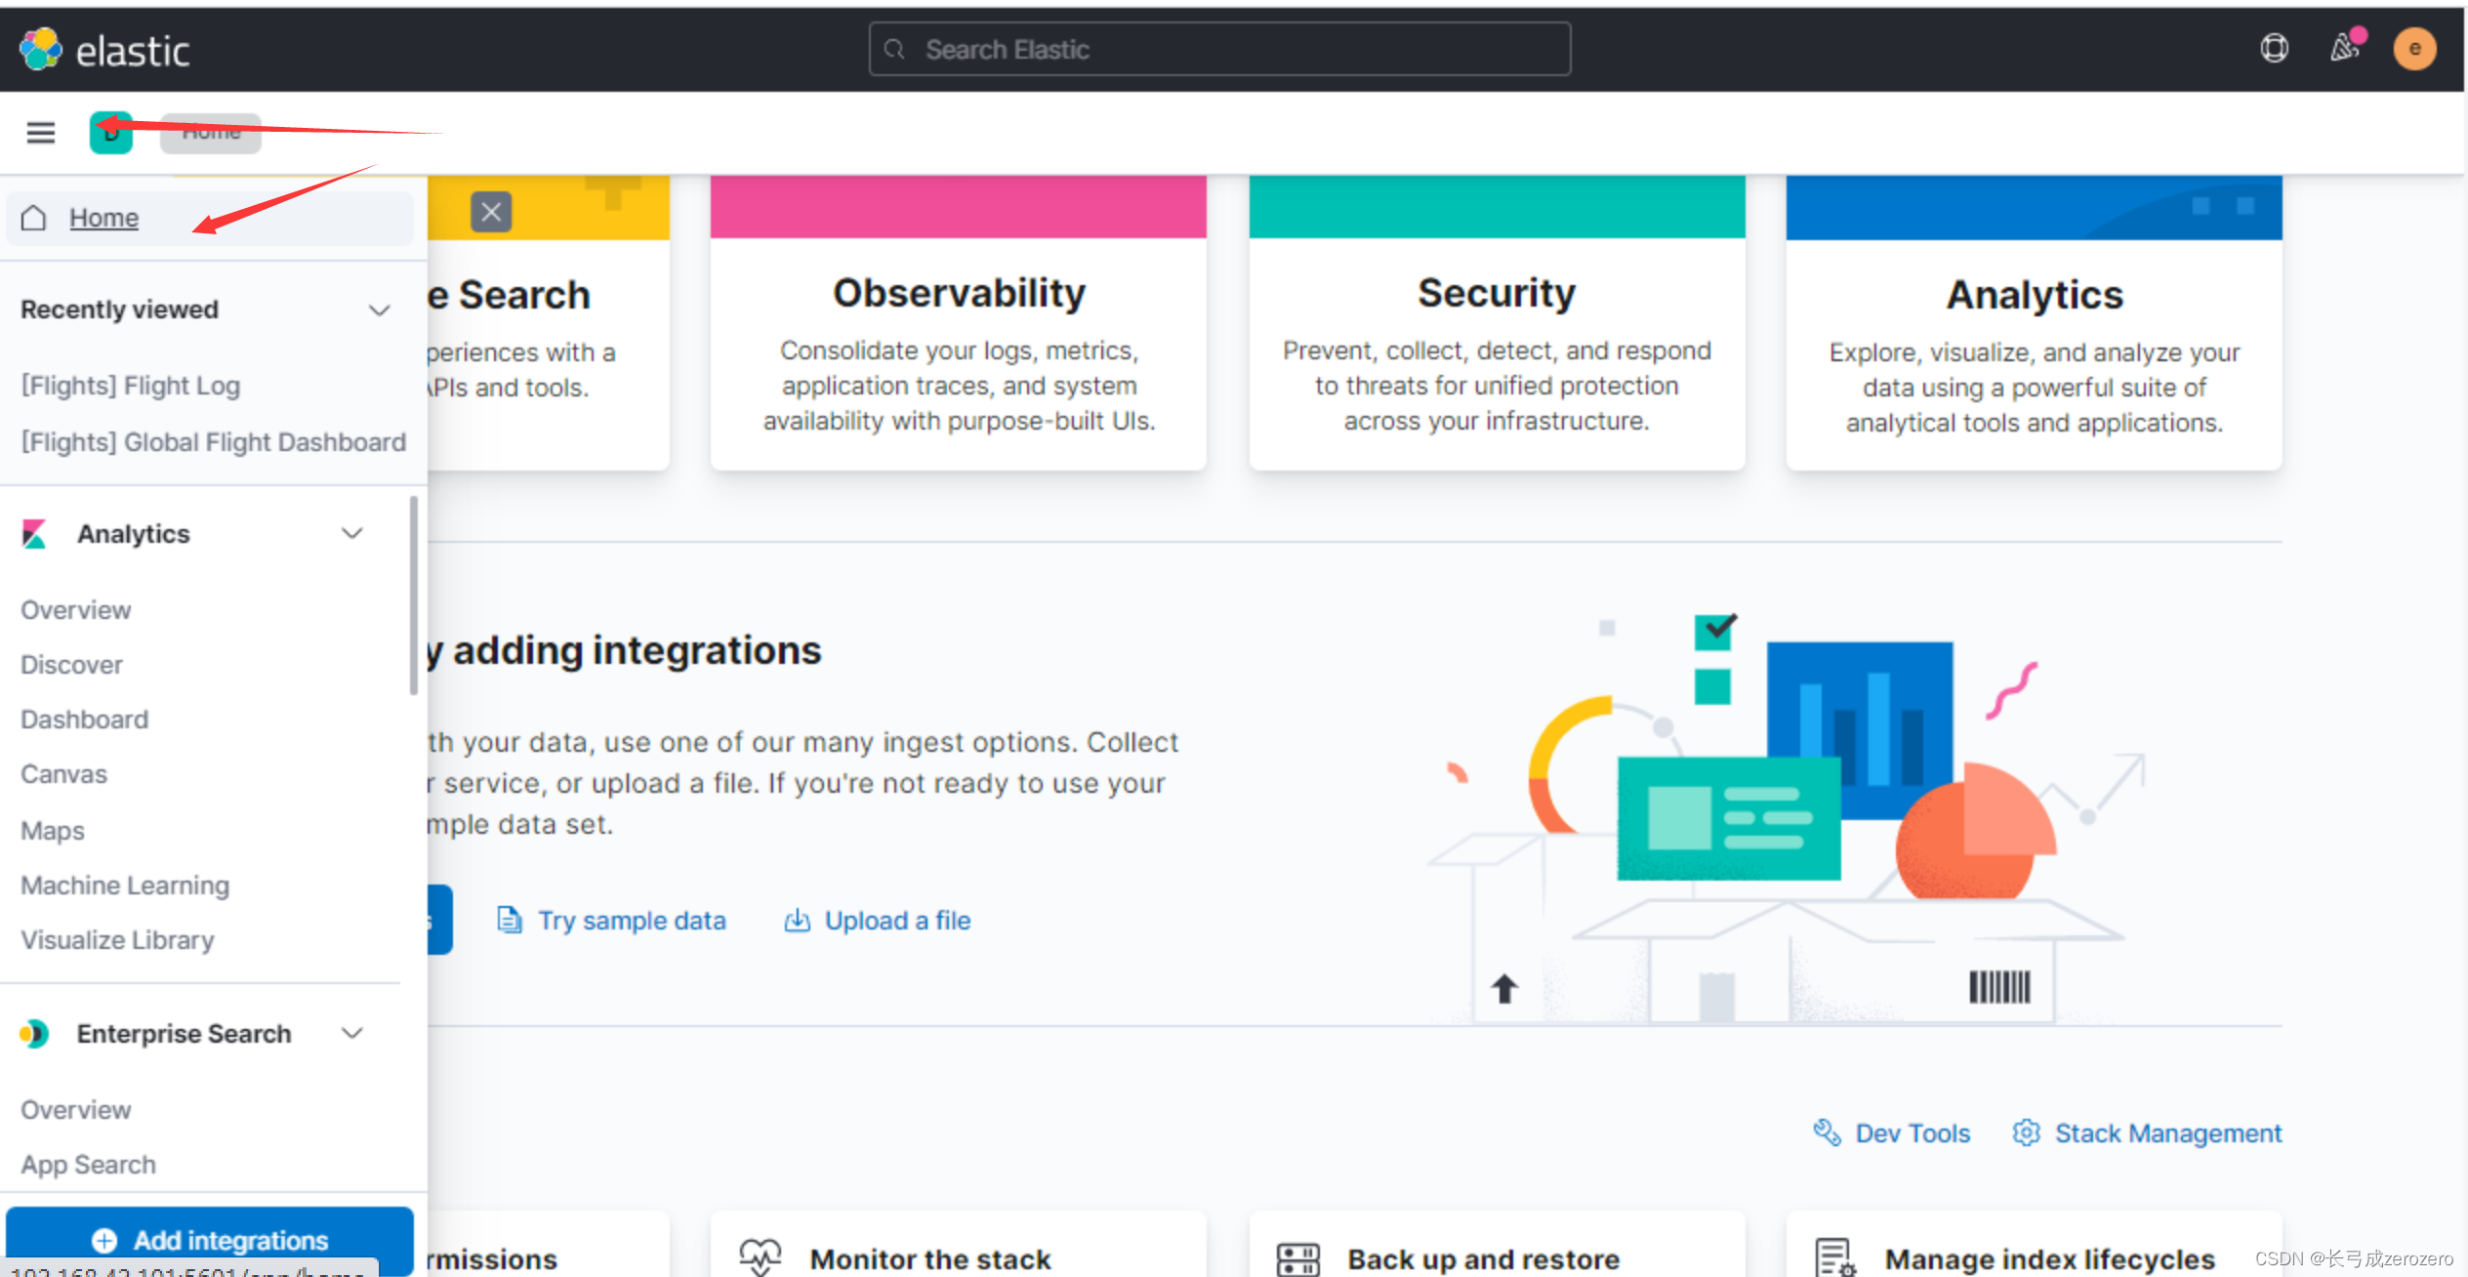Click the side navigation scrollbar
Image resolution: width=2468 pixels, height=1277 pixels.
point(414,596)
